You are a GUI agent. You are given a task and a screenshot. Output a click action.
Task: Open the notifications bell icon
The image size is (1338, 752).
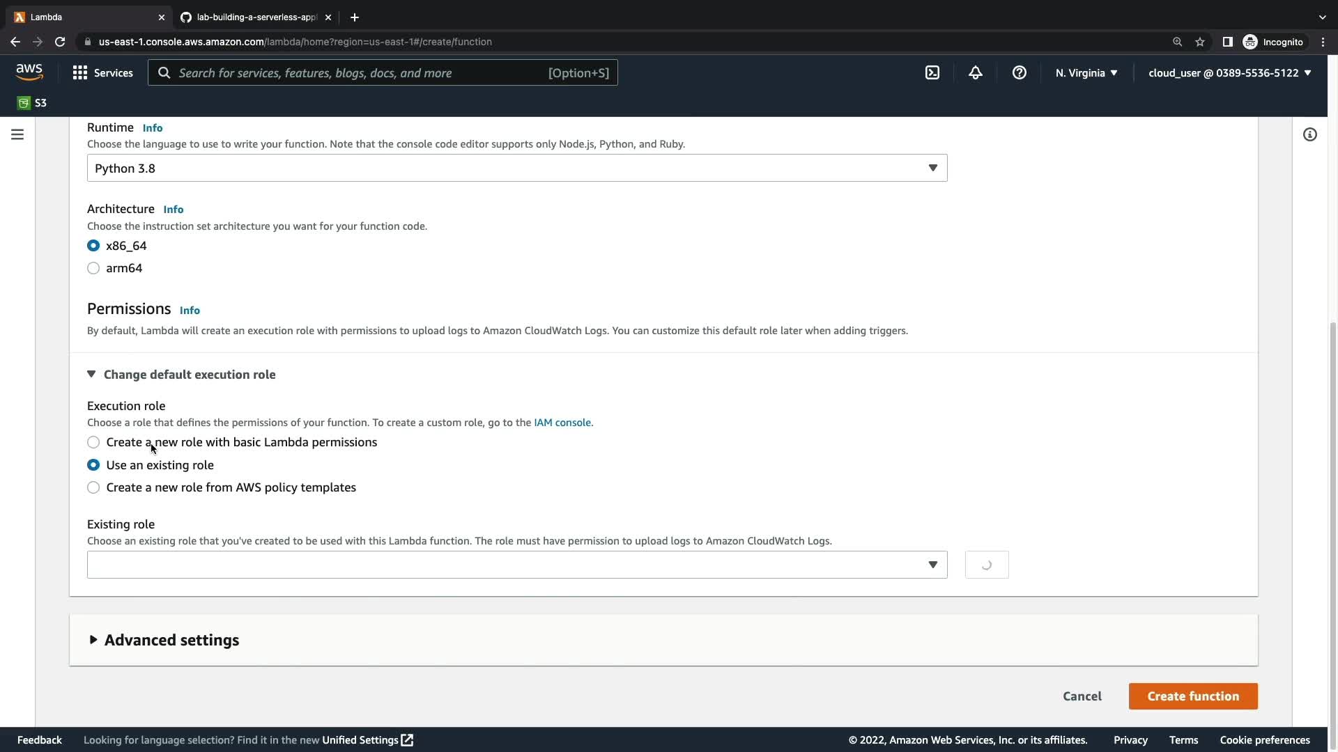pyautogui.click(x=976, y=72)
